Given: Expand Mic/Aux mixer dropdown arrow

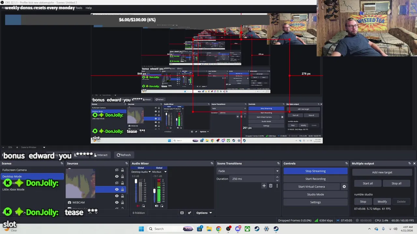Looking at the screenshot, I should (165, 172).
